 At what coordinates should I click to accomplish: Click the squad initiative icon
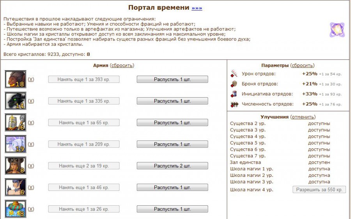234,94
